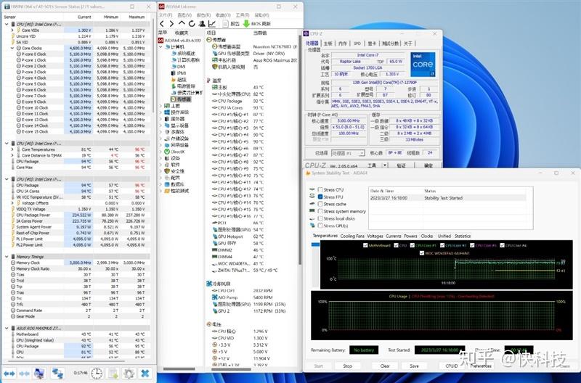581x383 pixels.
Task: Open AIDA64 user icon in toolbar
Action: (202, 24)
